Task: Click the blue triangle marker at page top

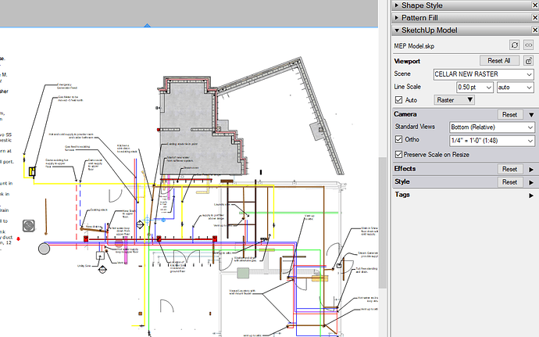Action: pyautogui.click(x=147, y=25)
